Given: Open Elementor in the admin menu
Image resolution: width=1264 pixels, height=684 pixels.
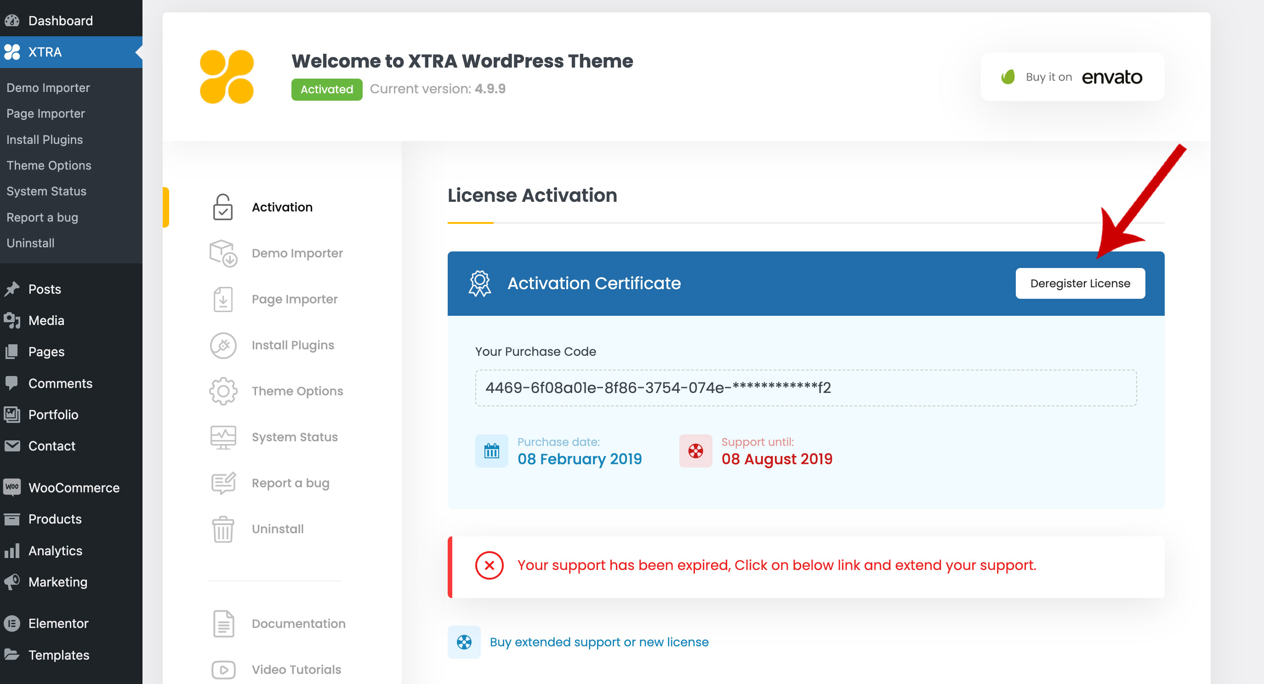Looking at the screenshot, I should pyautogui.click(x=58, y=623).
